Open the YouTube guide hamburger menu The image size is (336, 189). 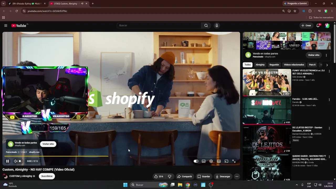[6, 25]
